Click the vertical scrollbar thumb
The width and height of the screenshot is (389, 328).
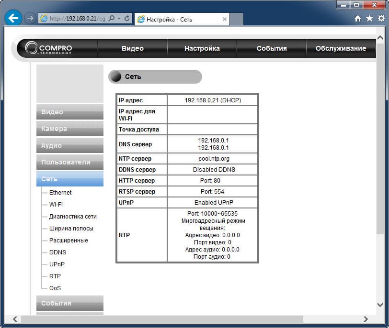(x=380, y=139)
